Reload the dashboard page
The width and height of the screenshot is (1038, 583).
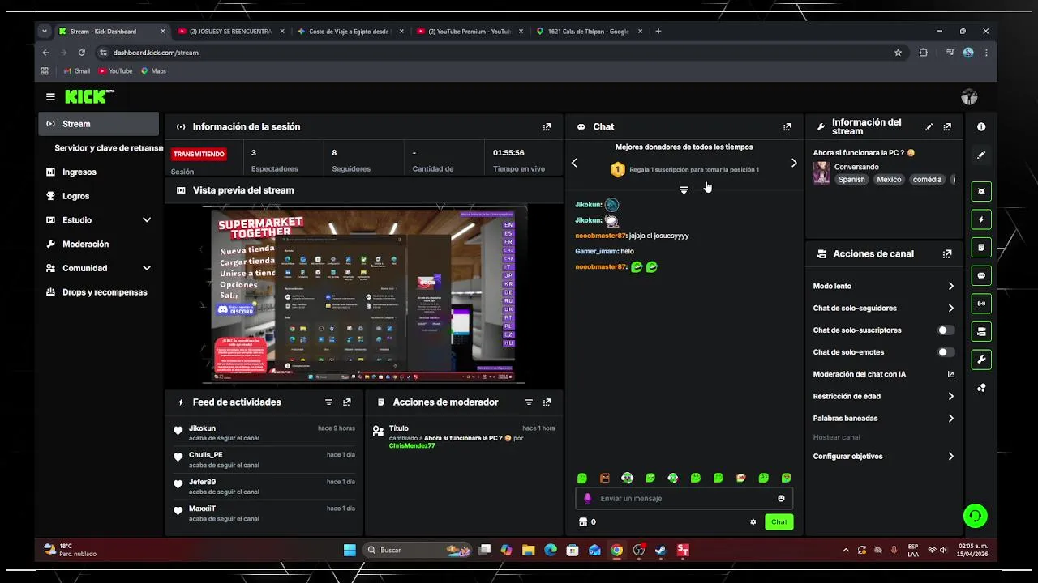[82, 53]
